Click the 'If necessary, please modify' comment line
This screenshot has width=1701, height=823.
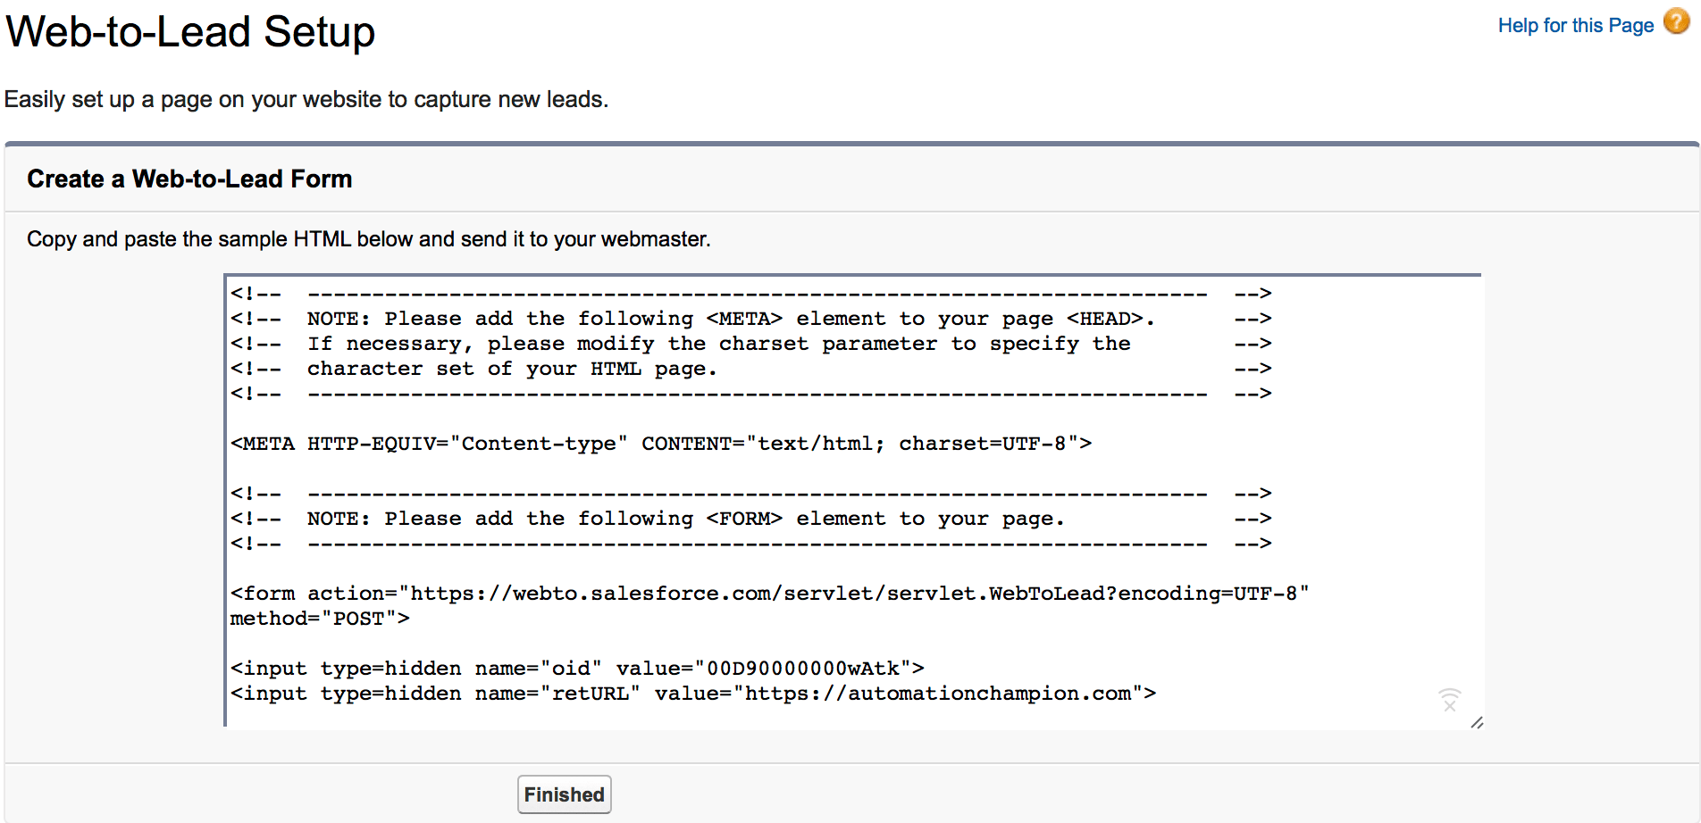(750, 344)
